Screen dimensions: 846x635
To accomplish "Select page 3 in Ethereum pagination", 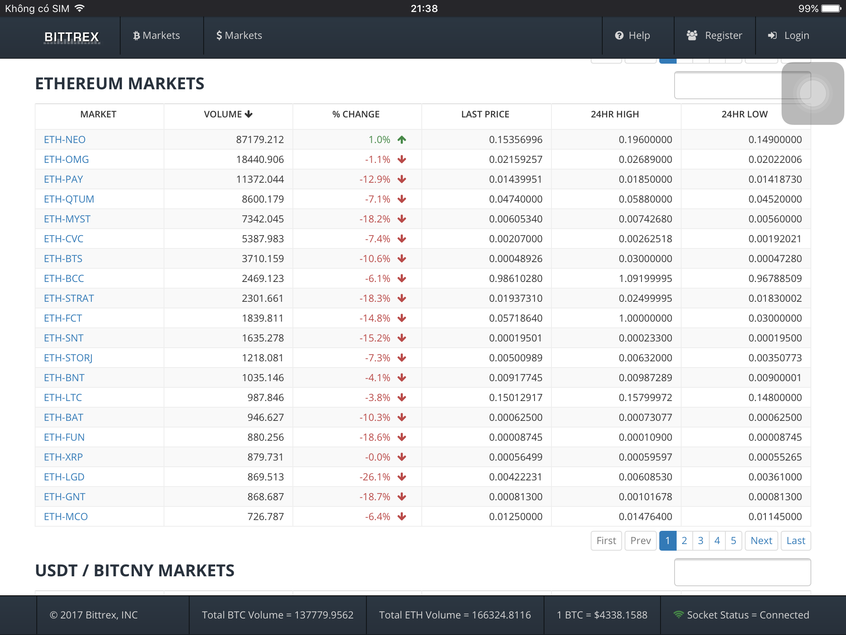I will (x=701, y=541).
